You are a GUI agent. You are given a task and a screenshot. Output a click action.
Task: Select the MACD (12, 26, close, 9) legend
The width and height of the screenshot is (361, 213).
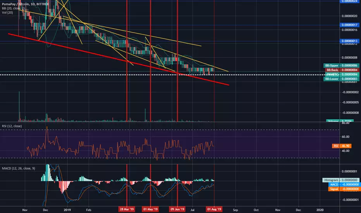tap(19, 168)
